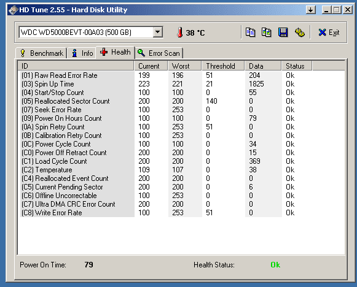
Task: Select the WDC WD5000BEVT drive combo box
Action: pyautogui.click(x=90, y=33)
